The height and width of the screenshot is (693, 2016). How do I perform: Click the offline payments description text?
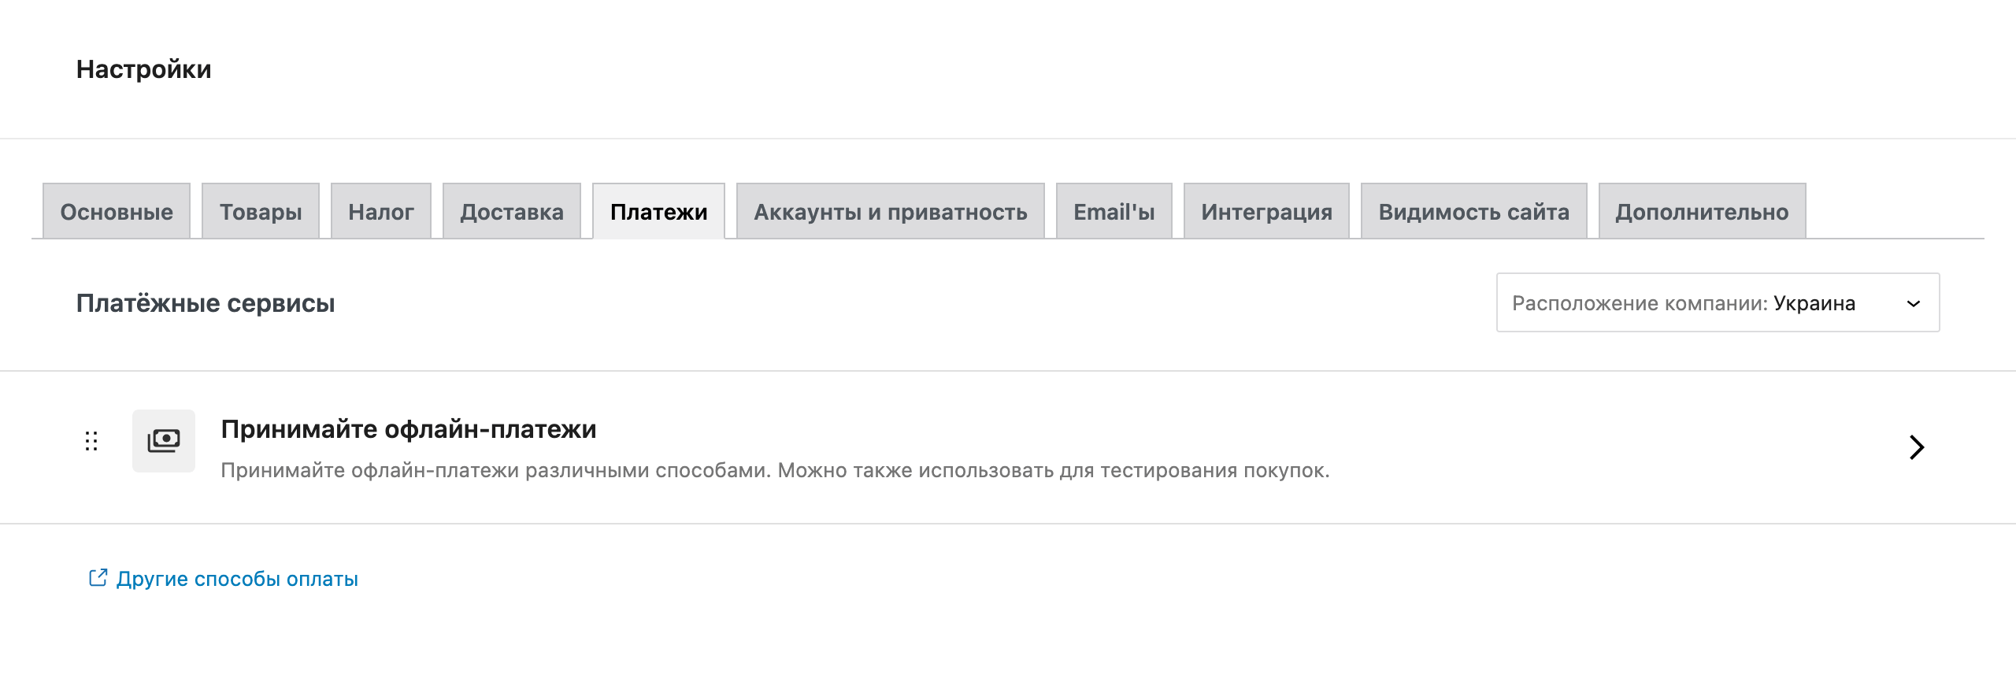[775, 470]
